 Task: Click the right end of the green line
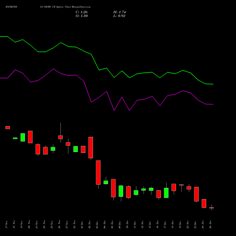tap(213, 84)
